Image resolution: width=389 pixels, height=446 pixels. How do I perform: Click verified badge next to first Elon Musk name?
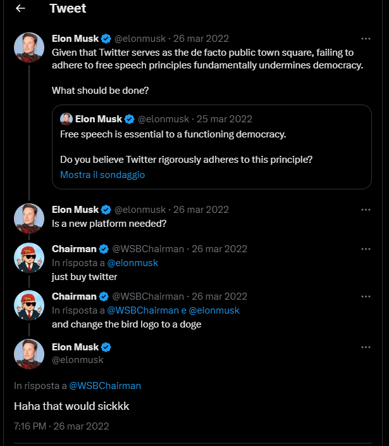pos(106,39)
